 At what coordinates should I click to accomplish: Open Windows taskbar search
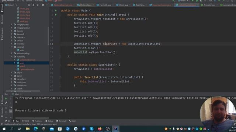[x=12, y=129]
